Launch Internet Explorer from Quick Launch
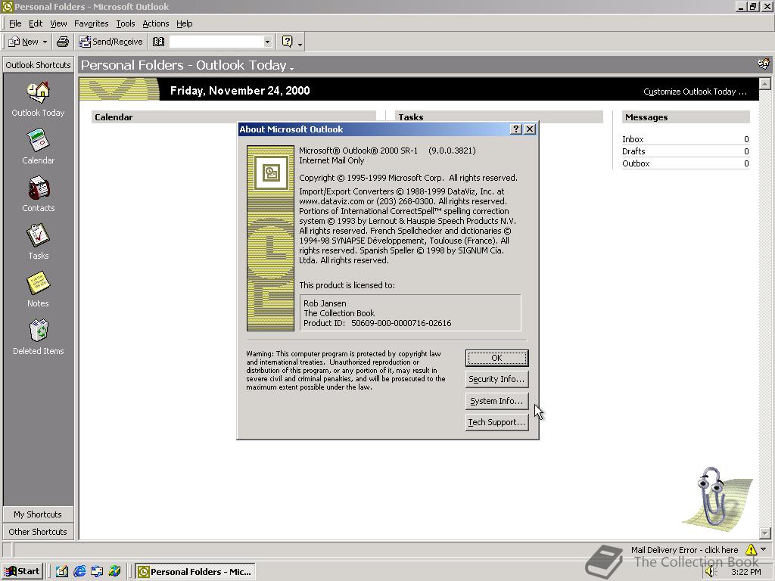The height and width of the screenshot is (581, 775). (x=79, y=572)
